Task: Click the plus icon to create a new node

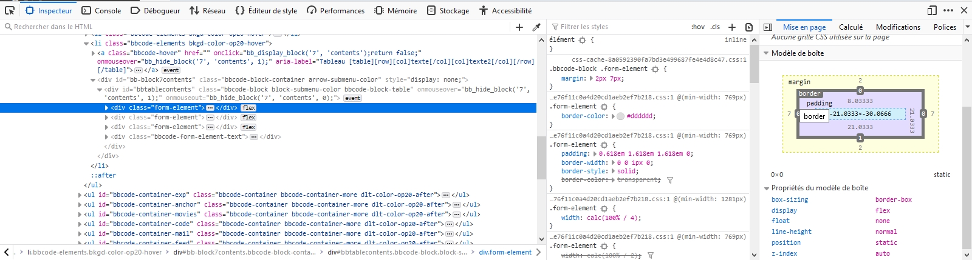Action: tap(519, 27)
